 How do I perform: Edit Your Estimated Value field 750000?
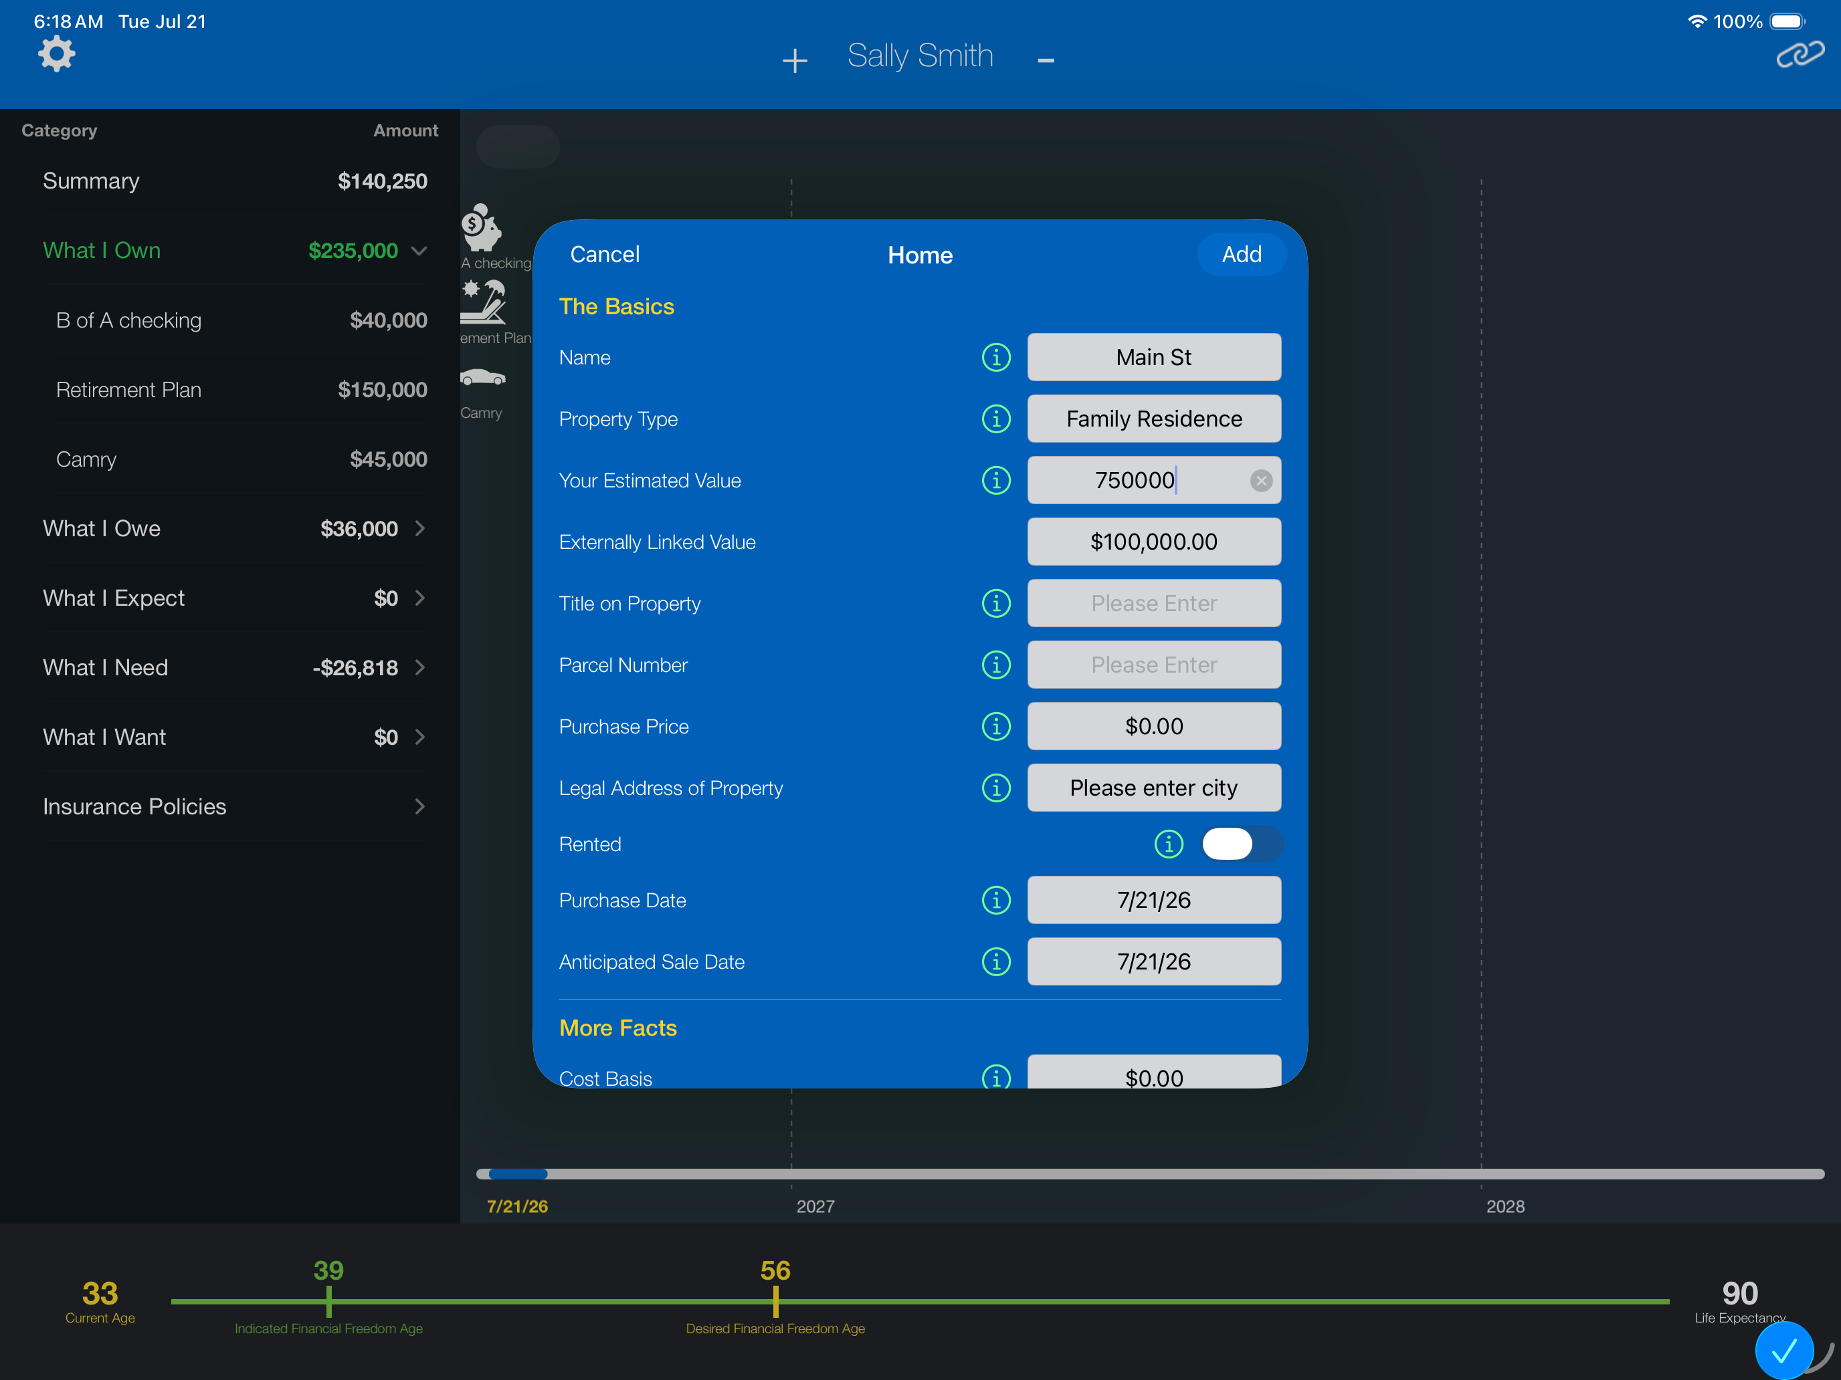tap(1153, 481)
